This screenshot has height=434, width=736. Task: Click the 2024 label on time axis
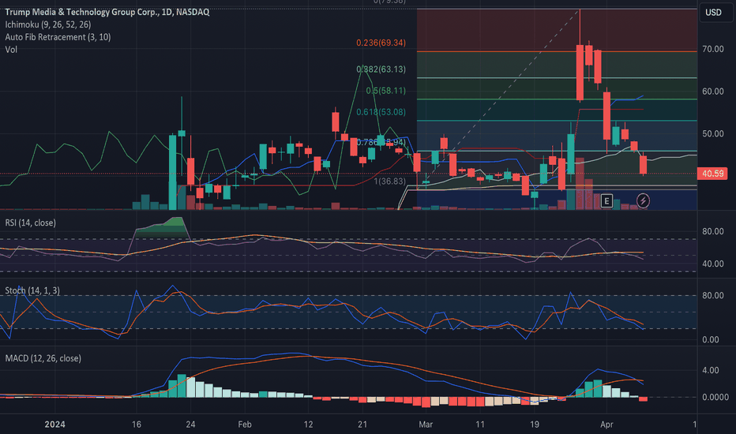55,425
